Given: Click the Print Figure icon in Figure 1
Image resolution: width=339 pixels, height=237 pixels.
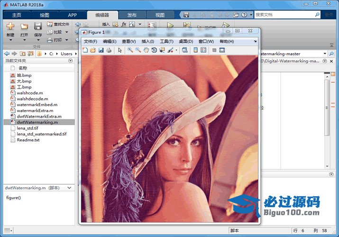Looking at the screenshot, I should (x=109, y=50).
